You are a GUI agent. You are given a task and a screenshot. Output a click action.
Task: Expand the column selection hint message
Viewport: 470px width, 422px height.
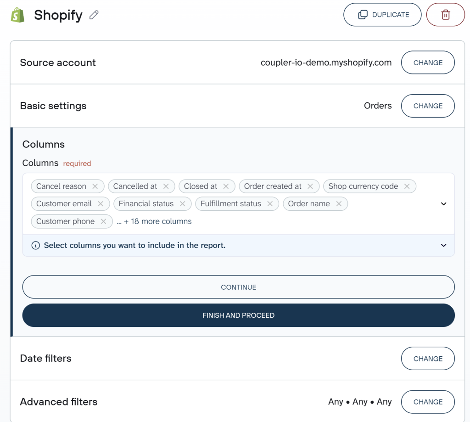click(x=443, y=245)
